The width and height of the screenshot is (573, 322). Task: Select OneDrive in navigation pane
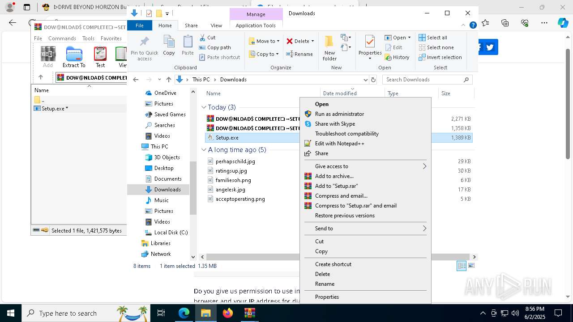tap(165, 93)
